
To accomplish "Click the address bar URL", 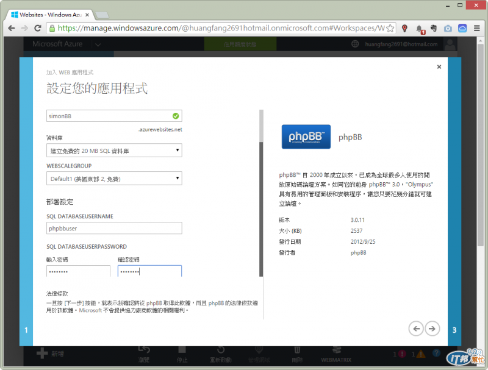I will [x=221, y=28].
